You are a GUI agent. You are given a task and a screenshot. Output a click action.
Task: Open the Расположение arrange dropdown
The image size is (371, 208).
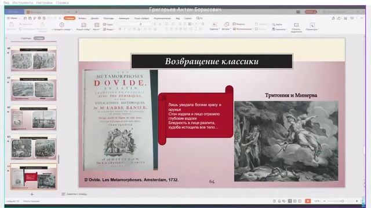pos(242,29)
